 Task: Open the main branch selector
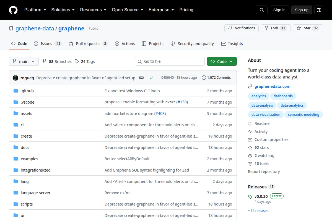24,61
